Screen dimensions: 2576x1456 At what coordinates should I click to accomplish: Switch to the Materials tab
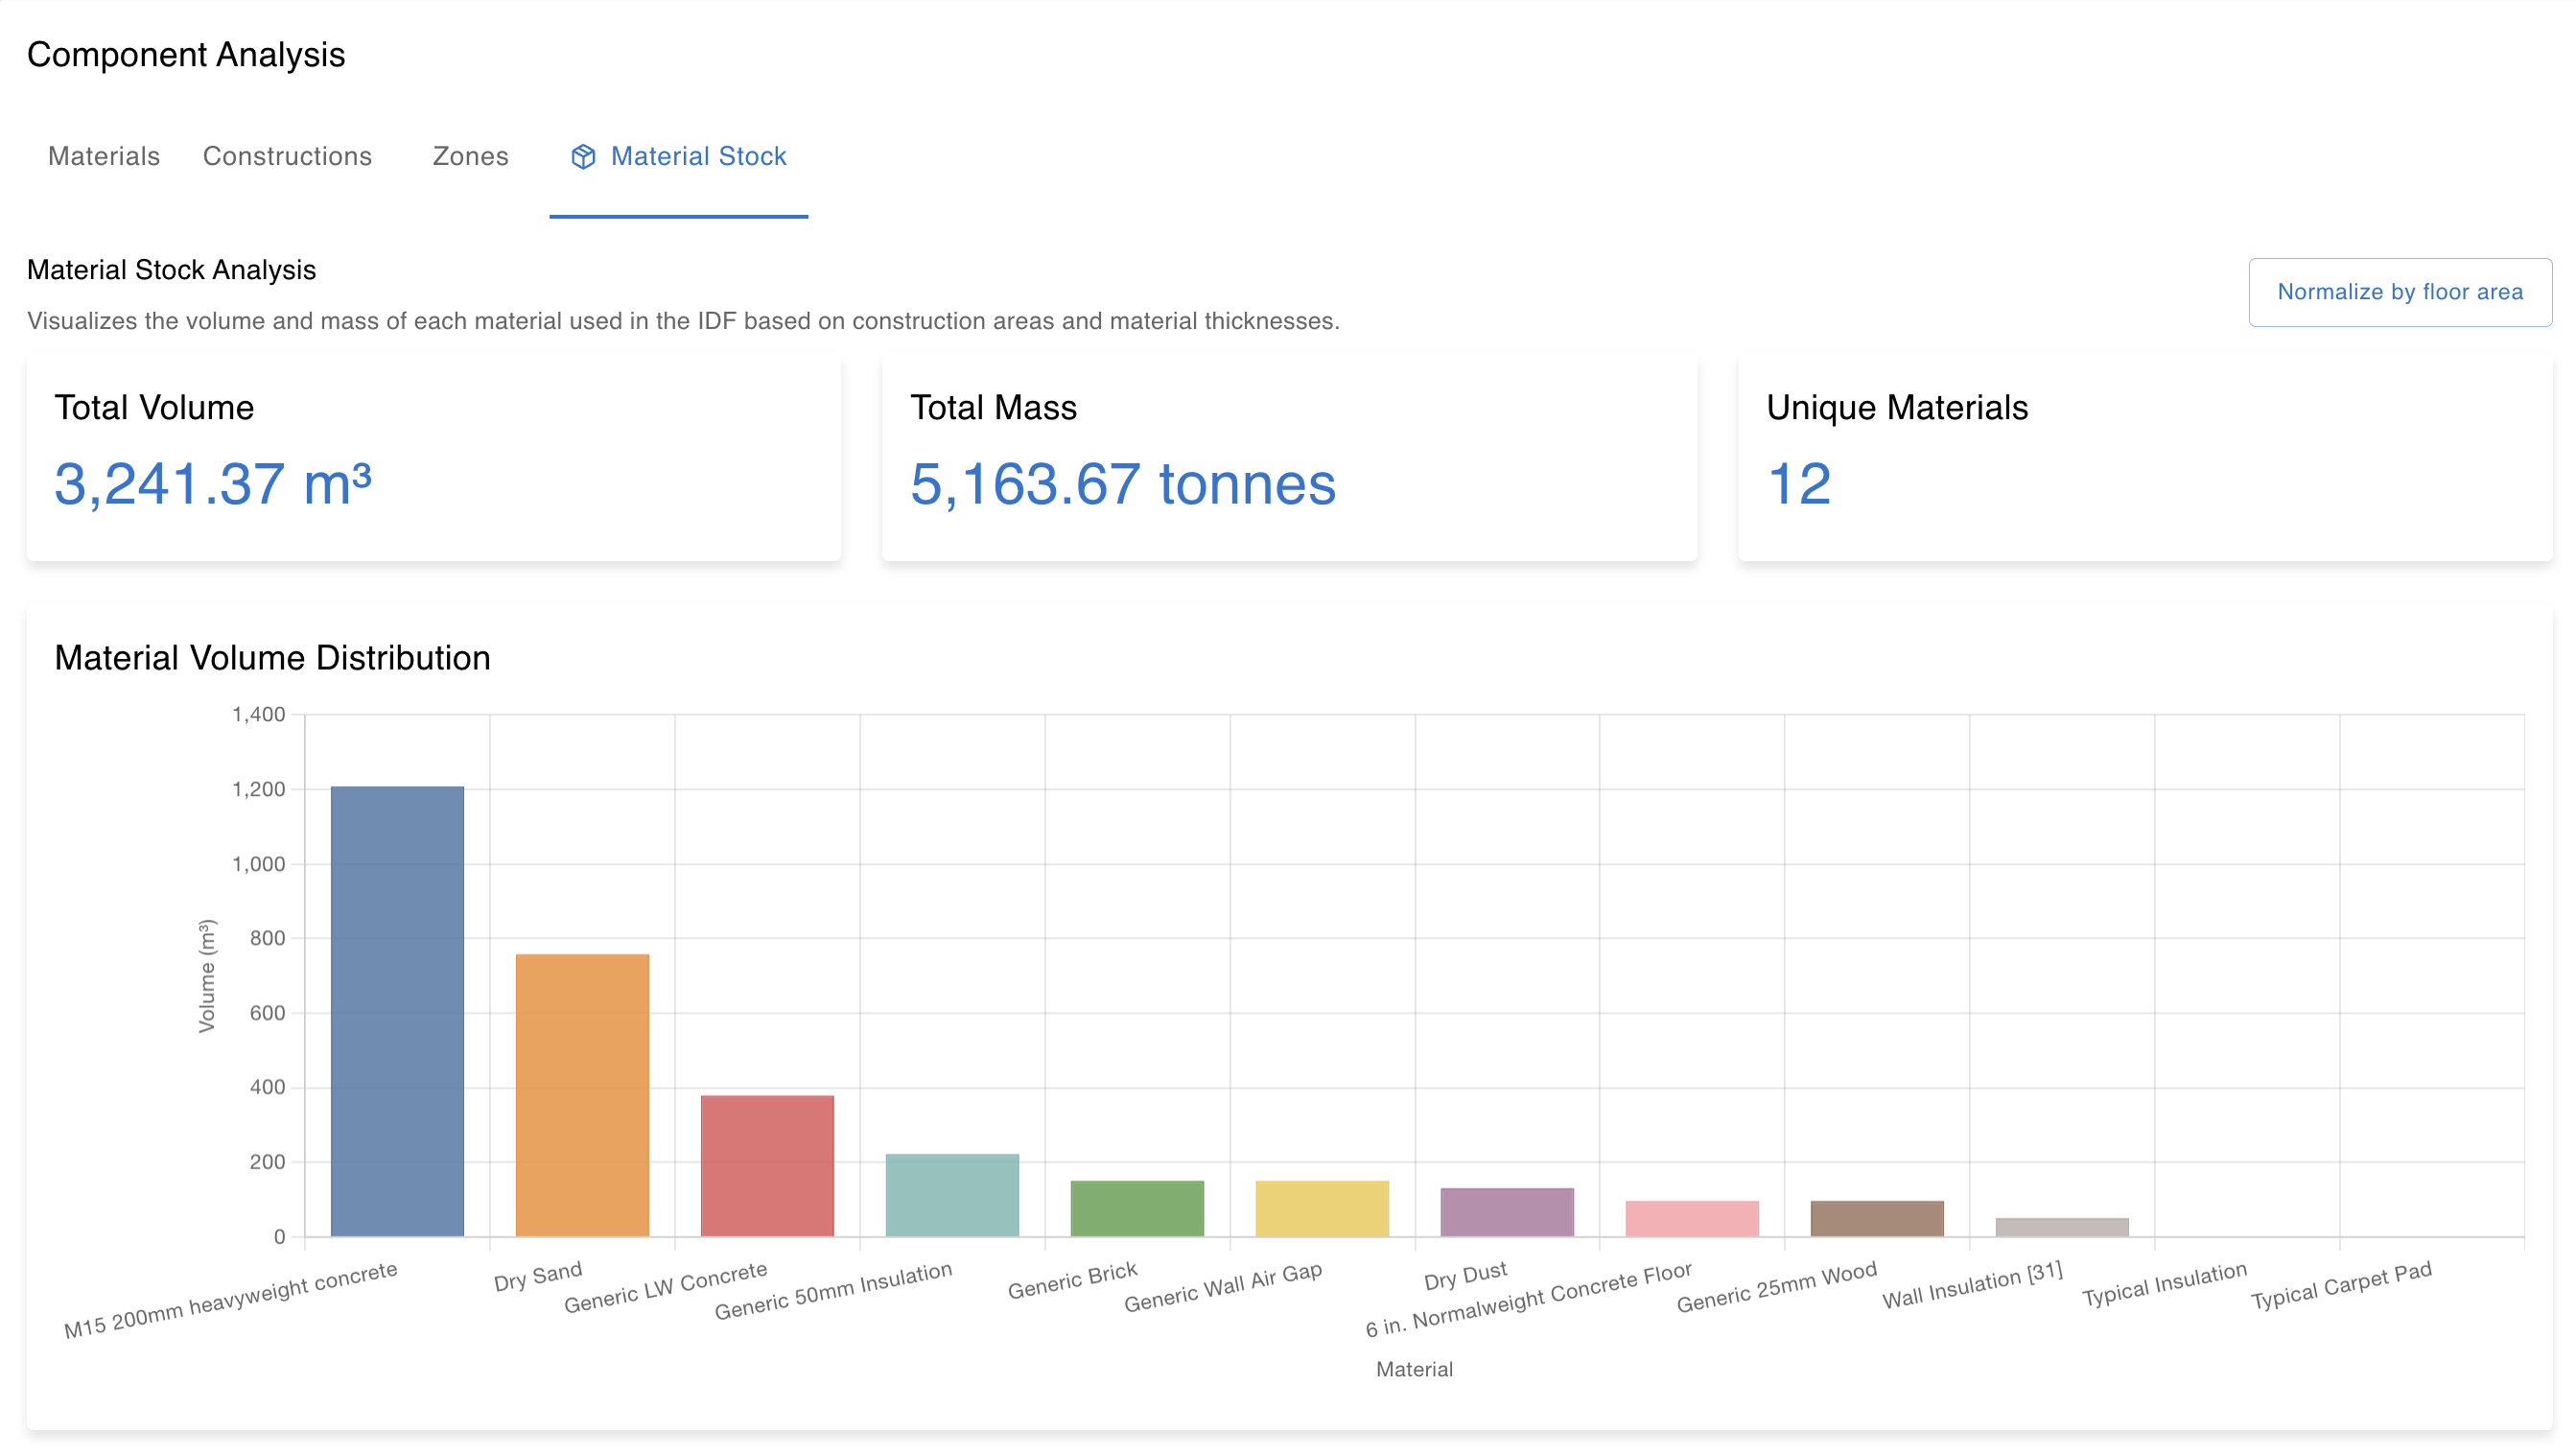coord(103,156)
